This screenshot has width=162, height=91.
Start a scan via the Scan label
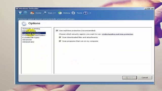click(x=50, y=13)
